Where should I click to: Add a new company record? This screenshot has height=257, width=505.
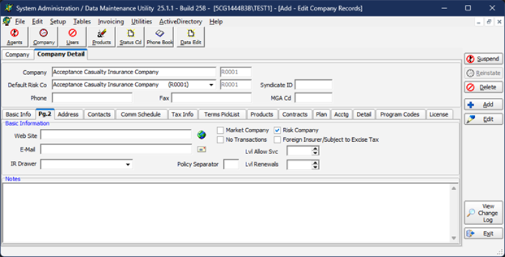(483, 104)
